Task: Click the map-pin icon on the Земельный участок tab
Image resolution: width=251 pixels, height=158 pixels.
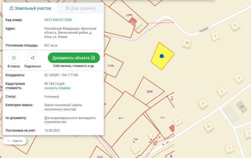Action: pyautogui.click(x=11, y=8)
